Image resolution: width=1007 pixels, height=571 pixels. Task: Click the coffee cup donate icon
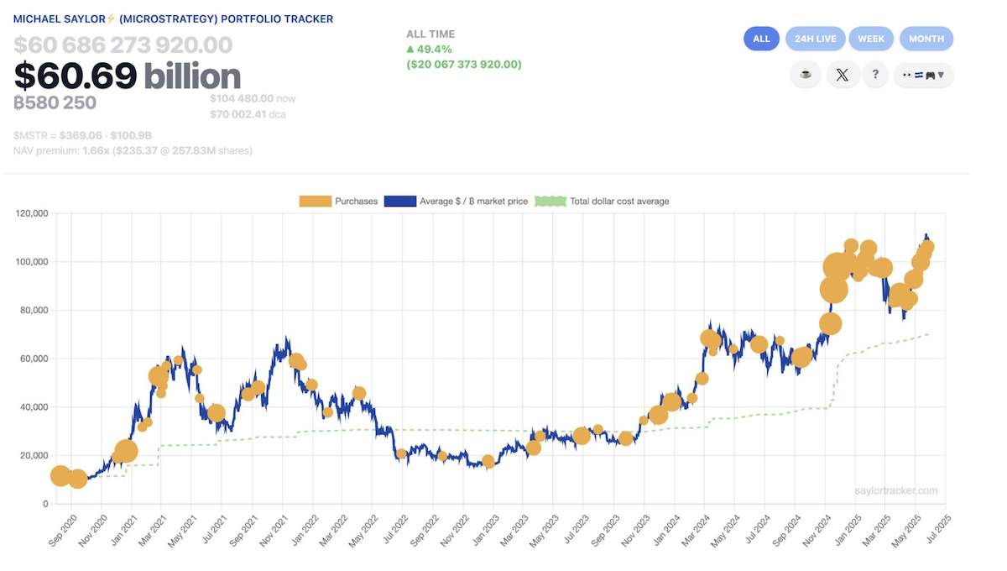(x=806, y=75)
